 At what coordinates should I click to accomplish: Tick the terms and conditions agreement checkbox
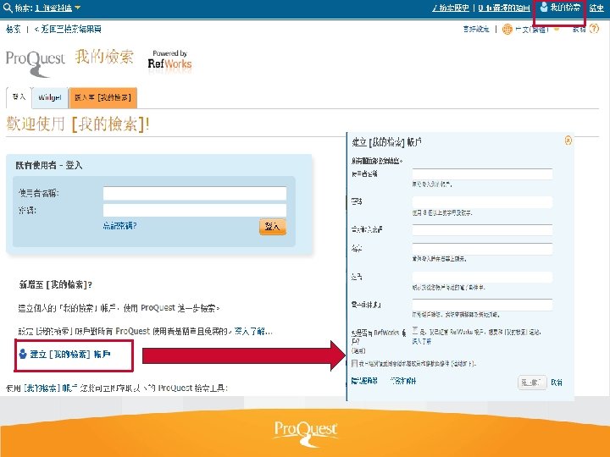(354, 363)
